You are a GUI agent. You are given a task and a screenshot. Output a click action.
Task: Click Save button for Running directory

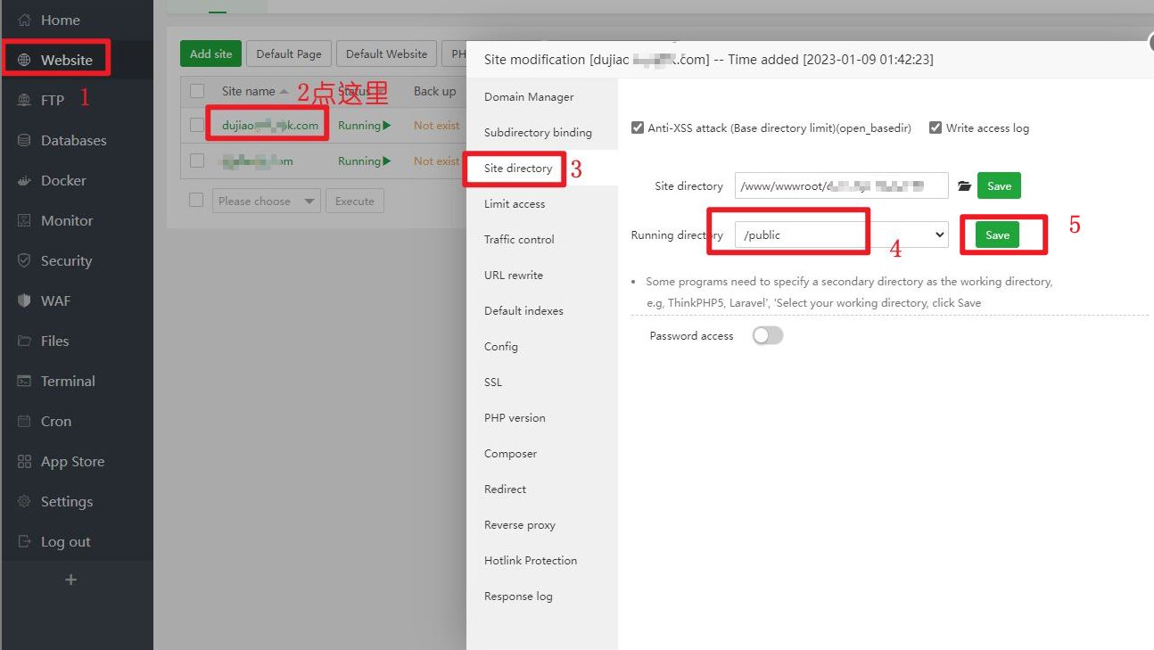[997, 234]
